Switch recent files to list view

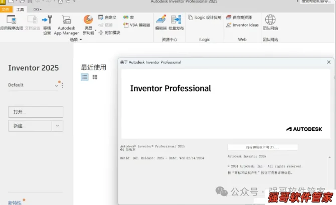85,77
